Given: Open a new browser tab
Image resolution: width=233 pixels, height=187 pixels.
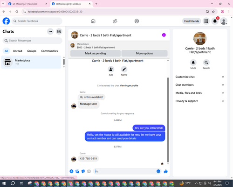Looking at the screenshot, I should pyautogui.click(x=96, y=4).
